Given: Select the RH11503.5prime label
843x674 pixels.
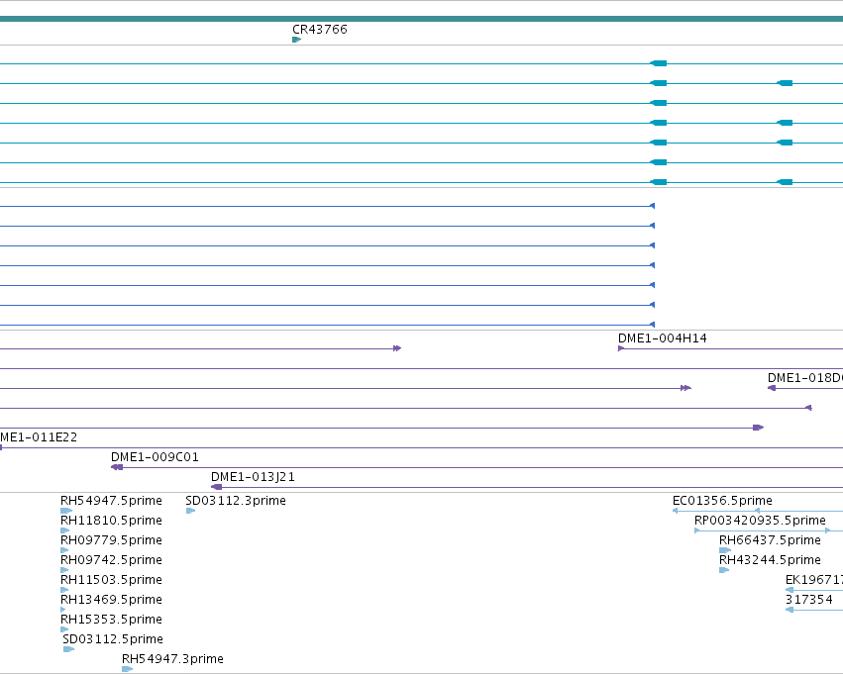Looking at the screenshot, I should point(111,580).
